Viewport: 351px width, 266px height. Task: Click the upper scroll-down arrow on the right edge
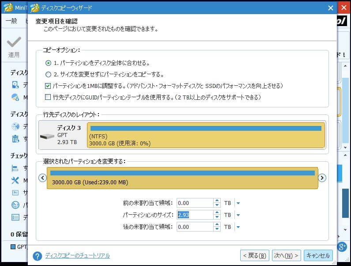click(x=345, y=147)
